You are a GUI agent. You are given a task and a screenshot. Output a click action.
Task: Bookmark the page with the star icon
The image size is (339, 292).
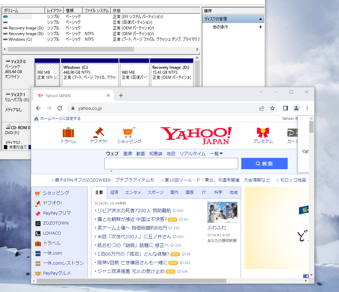pos(272,108)
